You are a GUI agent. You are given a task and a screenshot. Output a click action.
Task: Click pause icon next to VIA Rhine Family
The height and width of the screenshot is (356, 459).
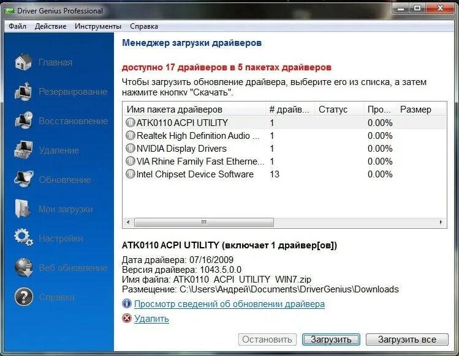tap(131, 161)
